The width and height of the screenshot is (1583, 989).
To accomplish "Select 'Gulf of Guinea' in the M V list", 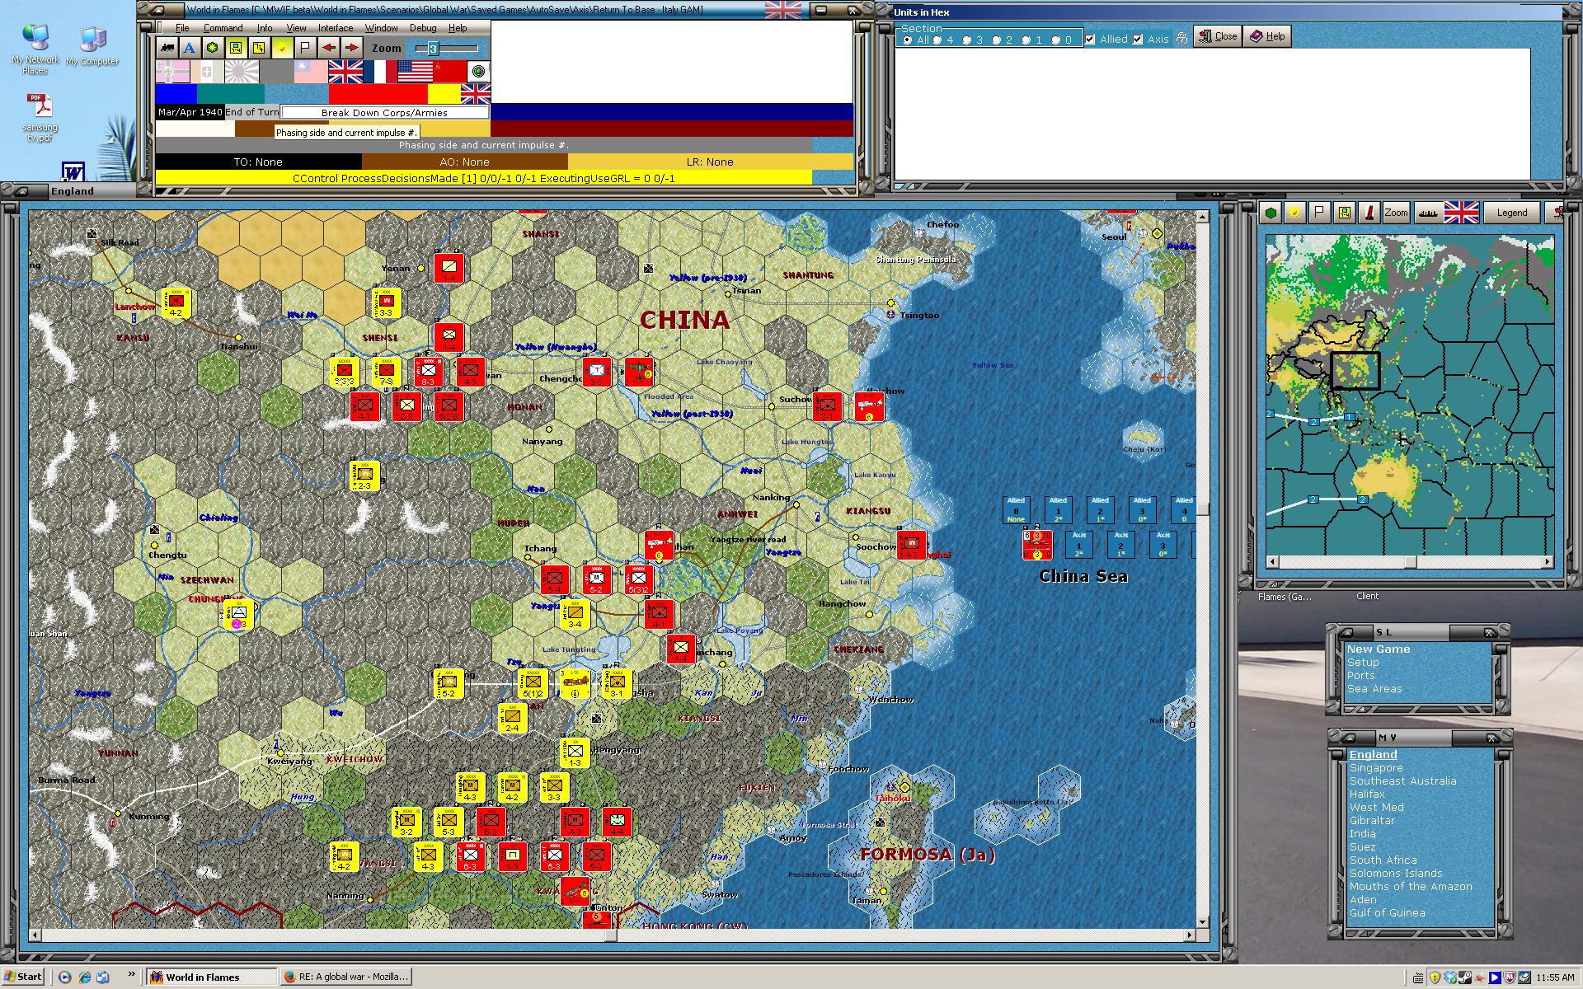I will (1387, 912).
